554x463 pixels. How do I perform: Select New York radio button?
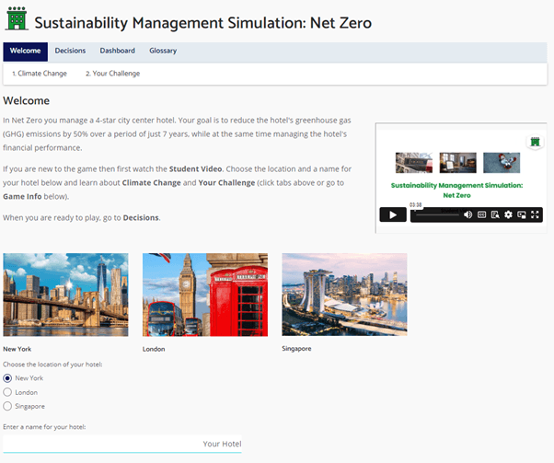click(8, 378)
